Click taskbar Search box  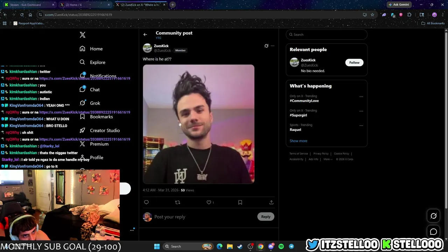coord(188,246)
